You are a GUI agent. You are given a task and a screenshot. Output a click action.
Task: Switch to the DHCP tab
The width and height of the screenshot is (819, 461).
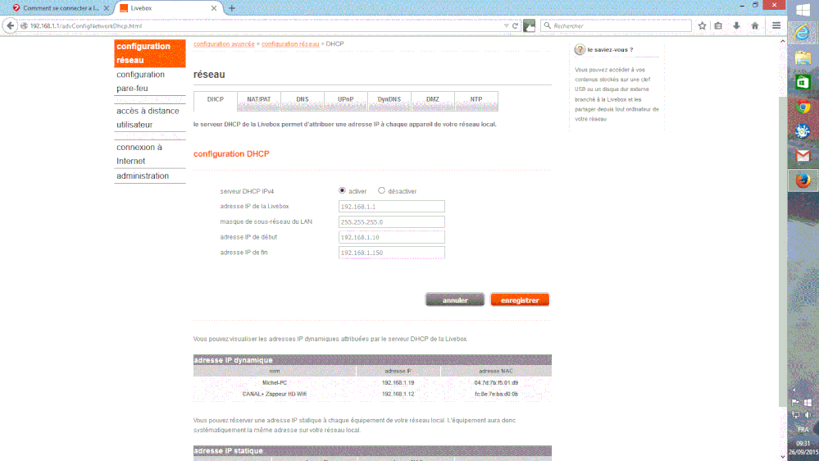pos(215,100)
